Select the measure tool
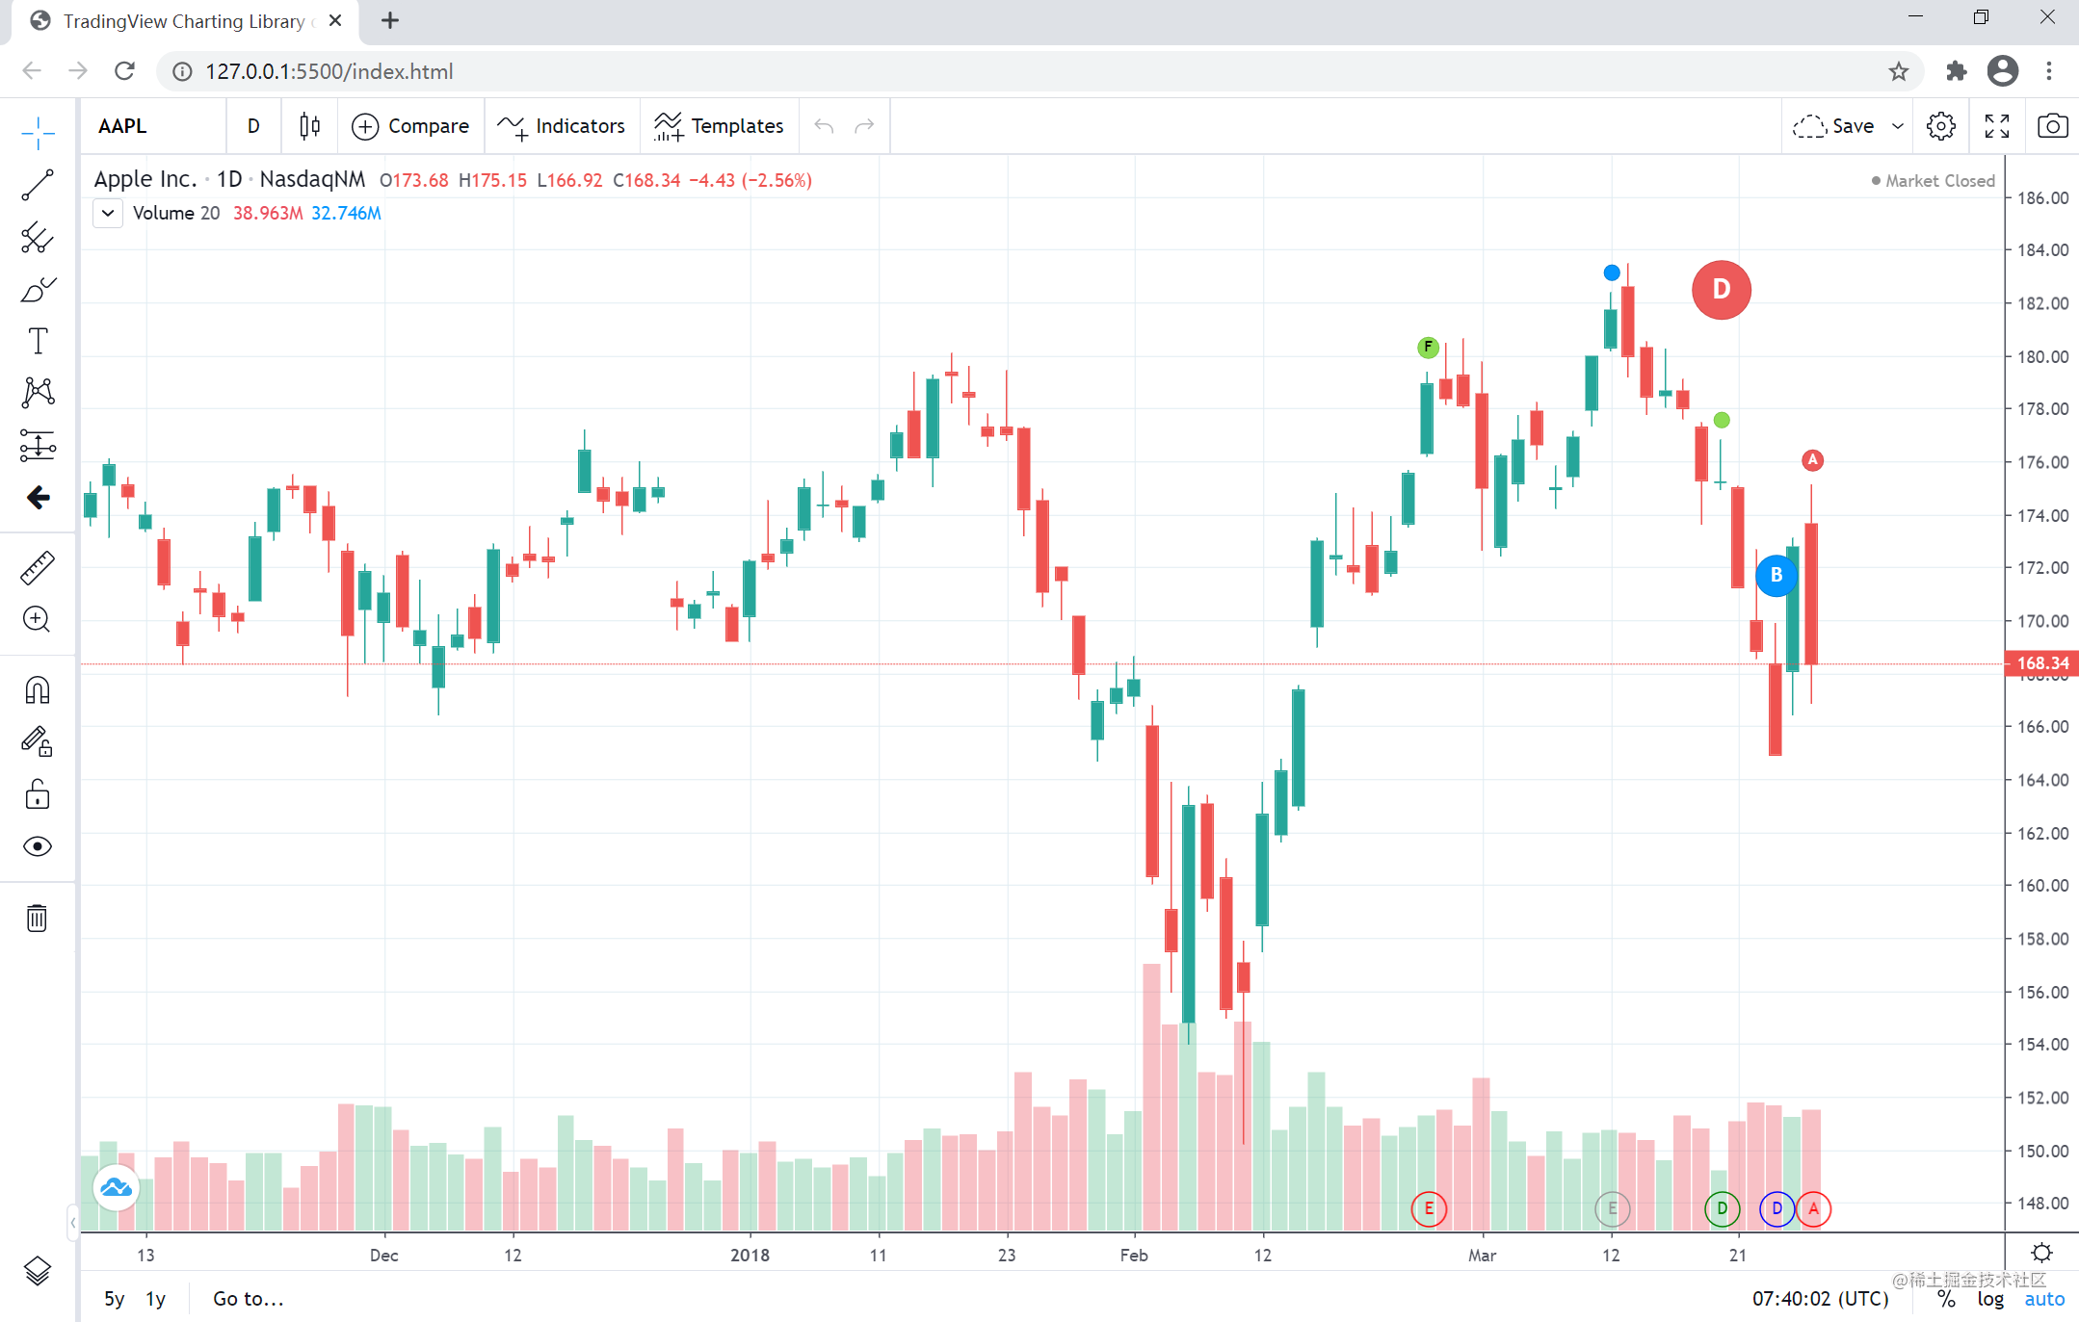Screen dimensions: 2079x1322 38,567
